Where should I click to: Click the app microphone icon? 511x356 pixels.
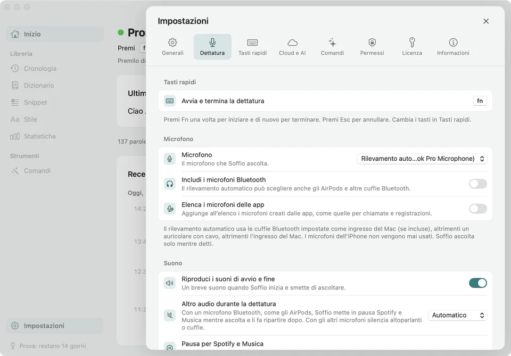170,209
